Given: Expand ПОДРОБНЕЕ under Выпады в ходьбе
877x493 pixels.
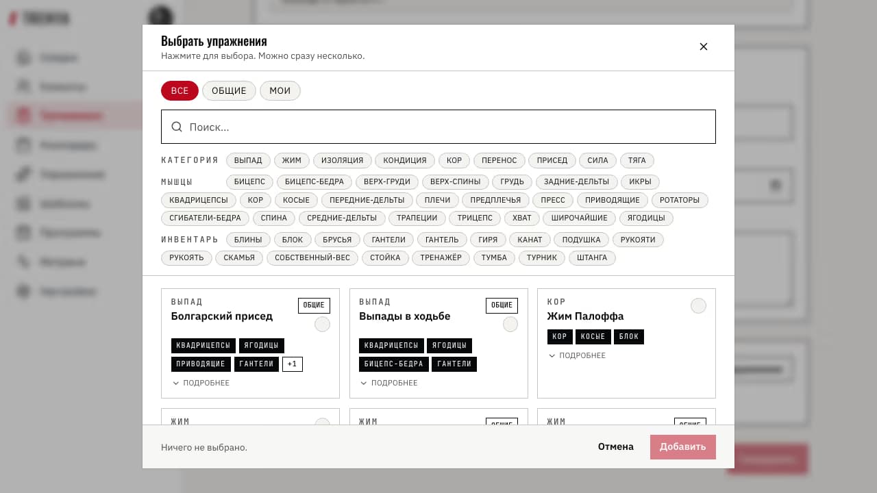Looking at the screenshot, I should pos(388,383).
